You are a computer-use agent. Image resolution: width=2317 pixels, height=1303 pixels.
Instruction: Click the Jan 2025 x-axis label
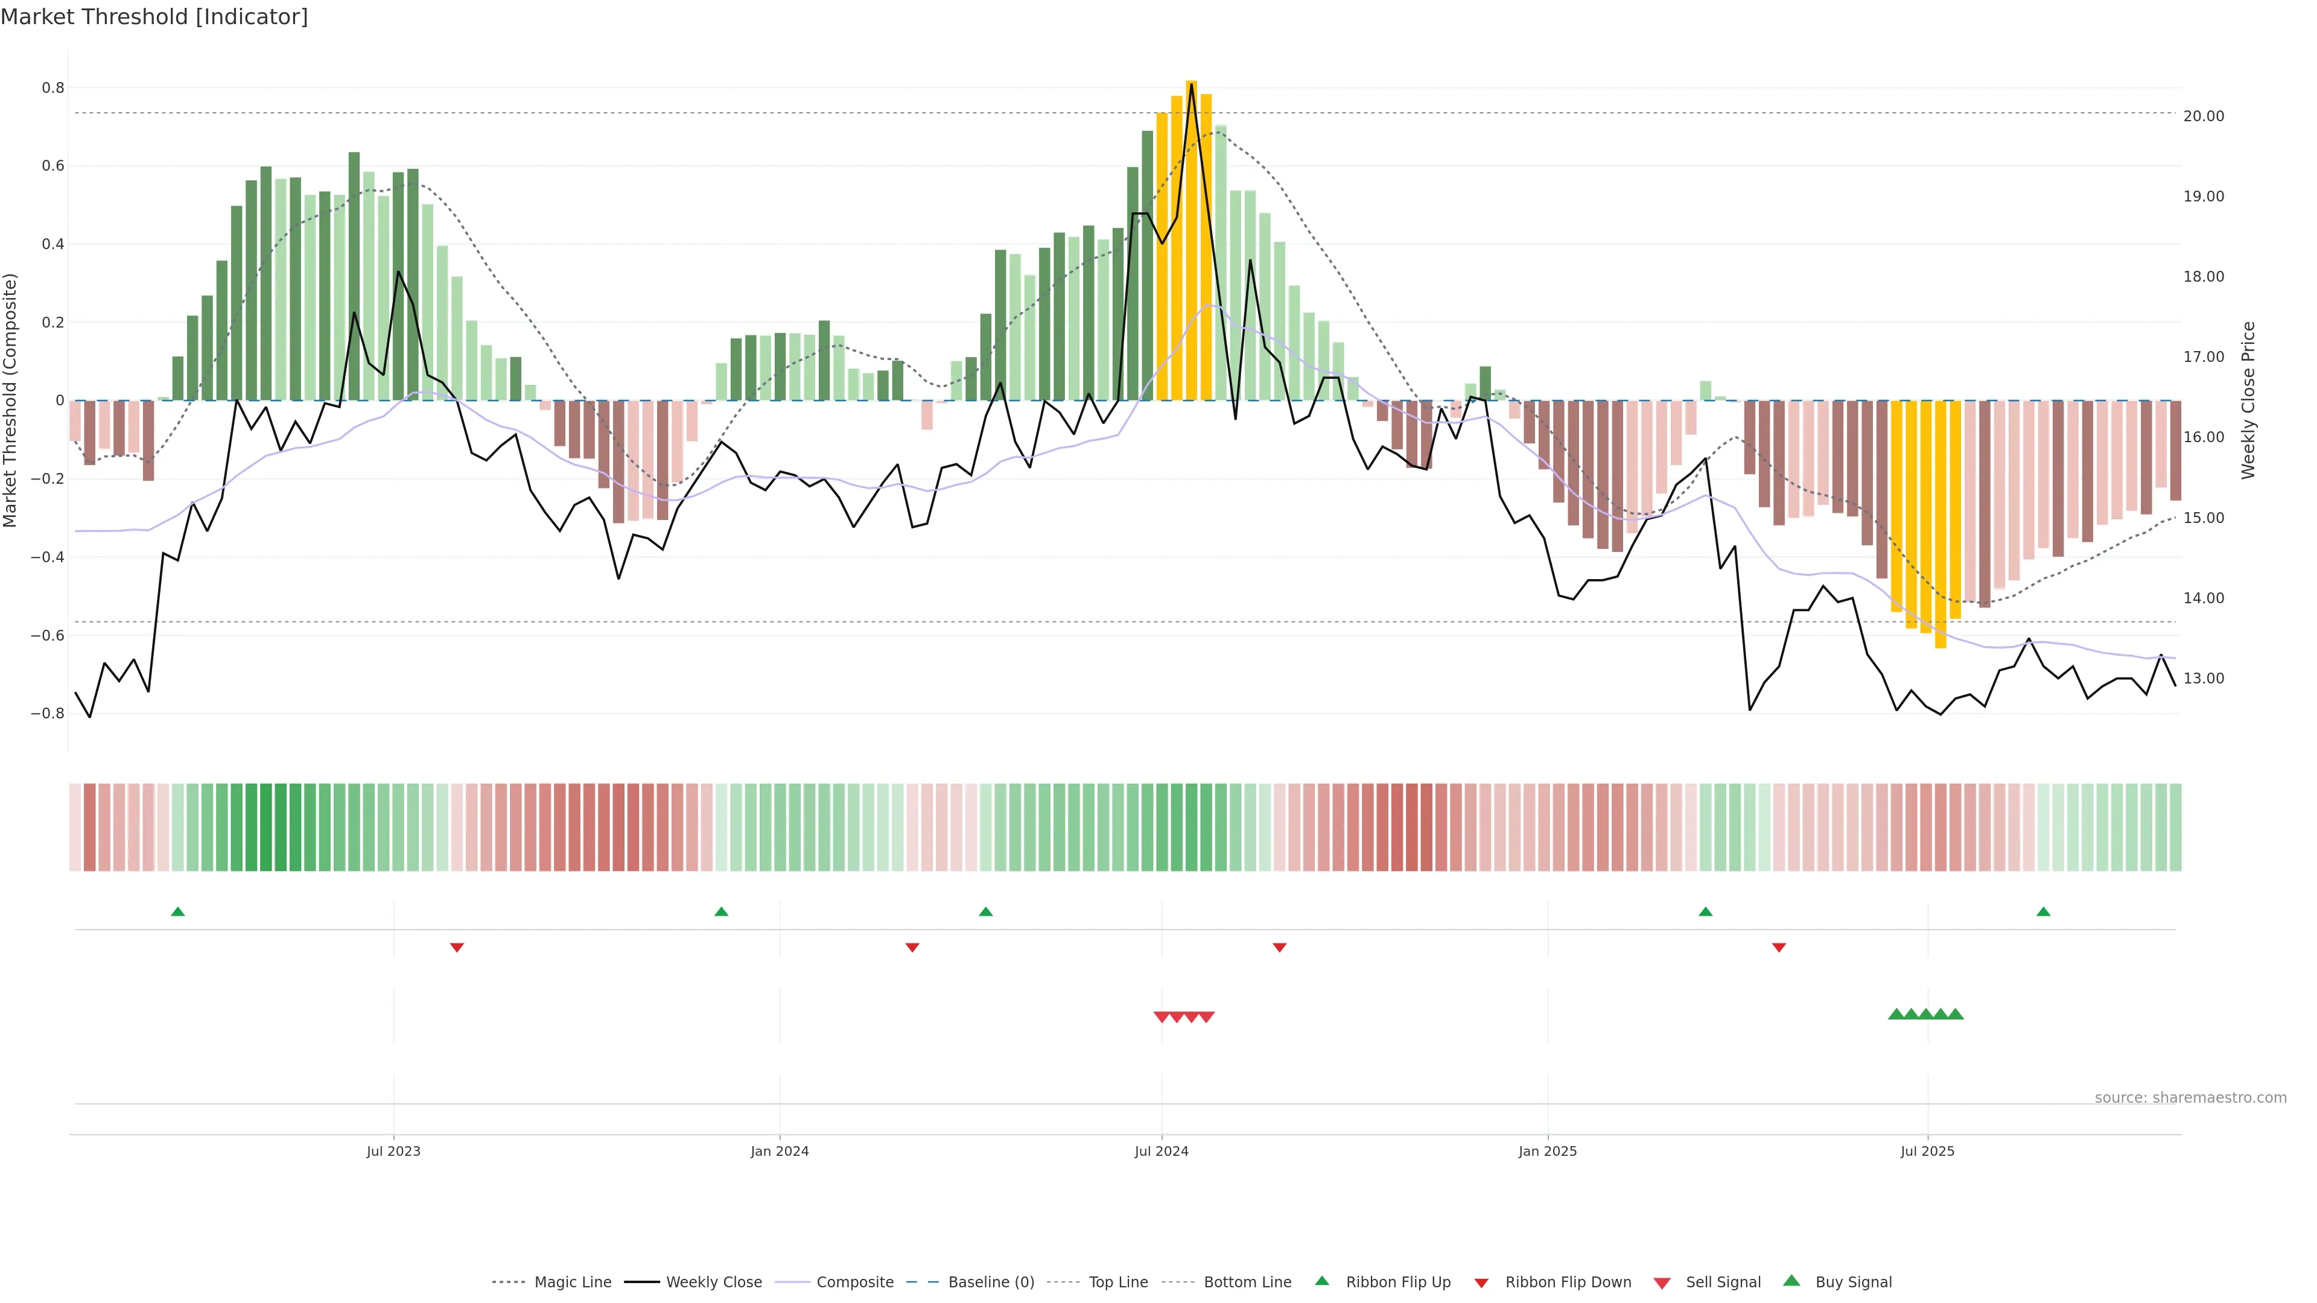coord(1547,1152)
